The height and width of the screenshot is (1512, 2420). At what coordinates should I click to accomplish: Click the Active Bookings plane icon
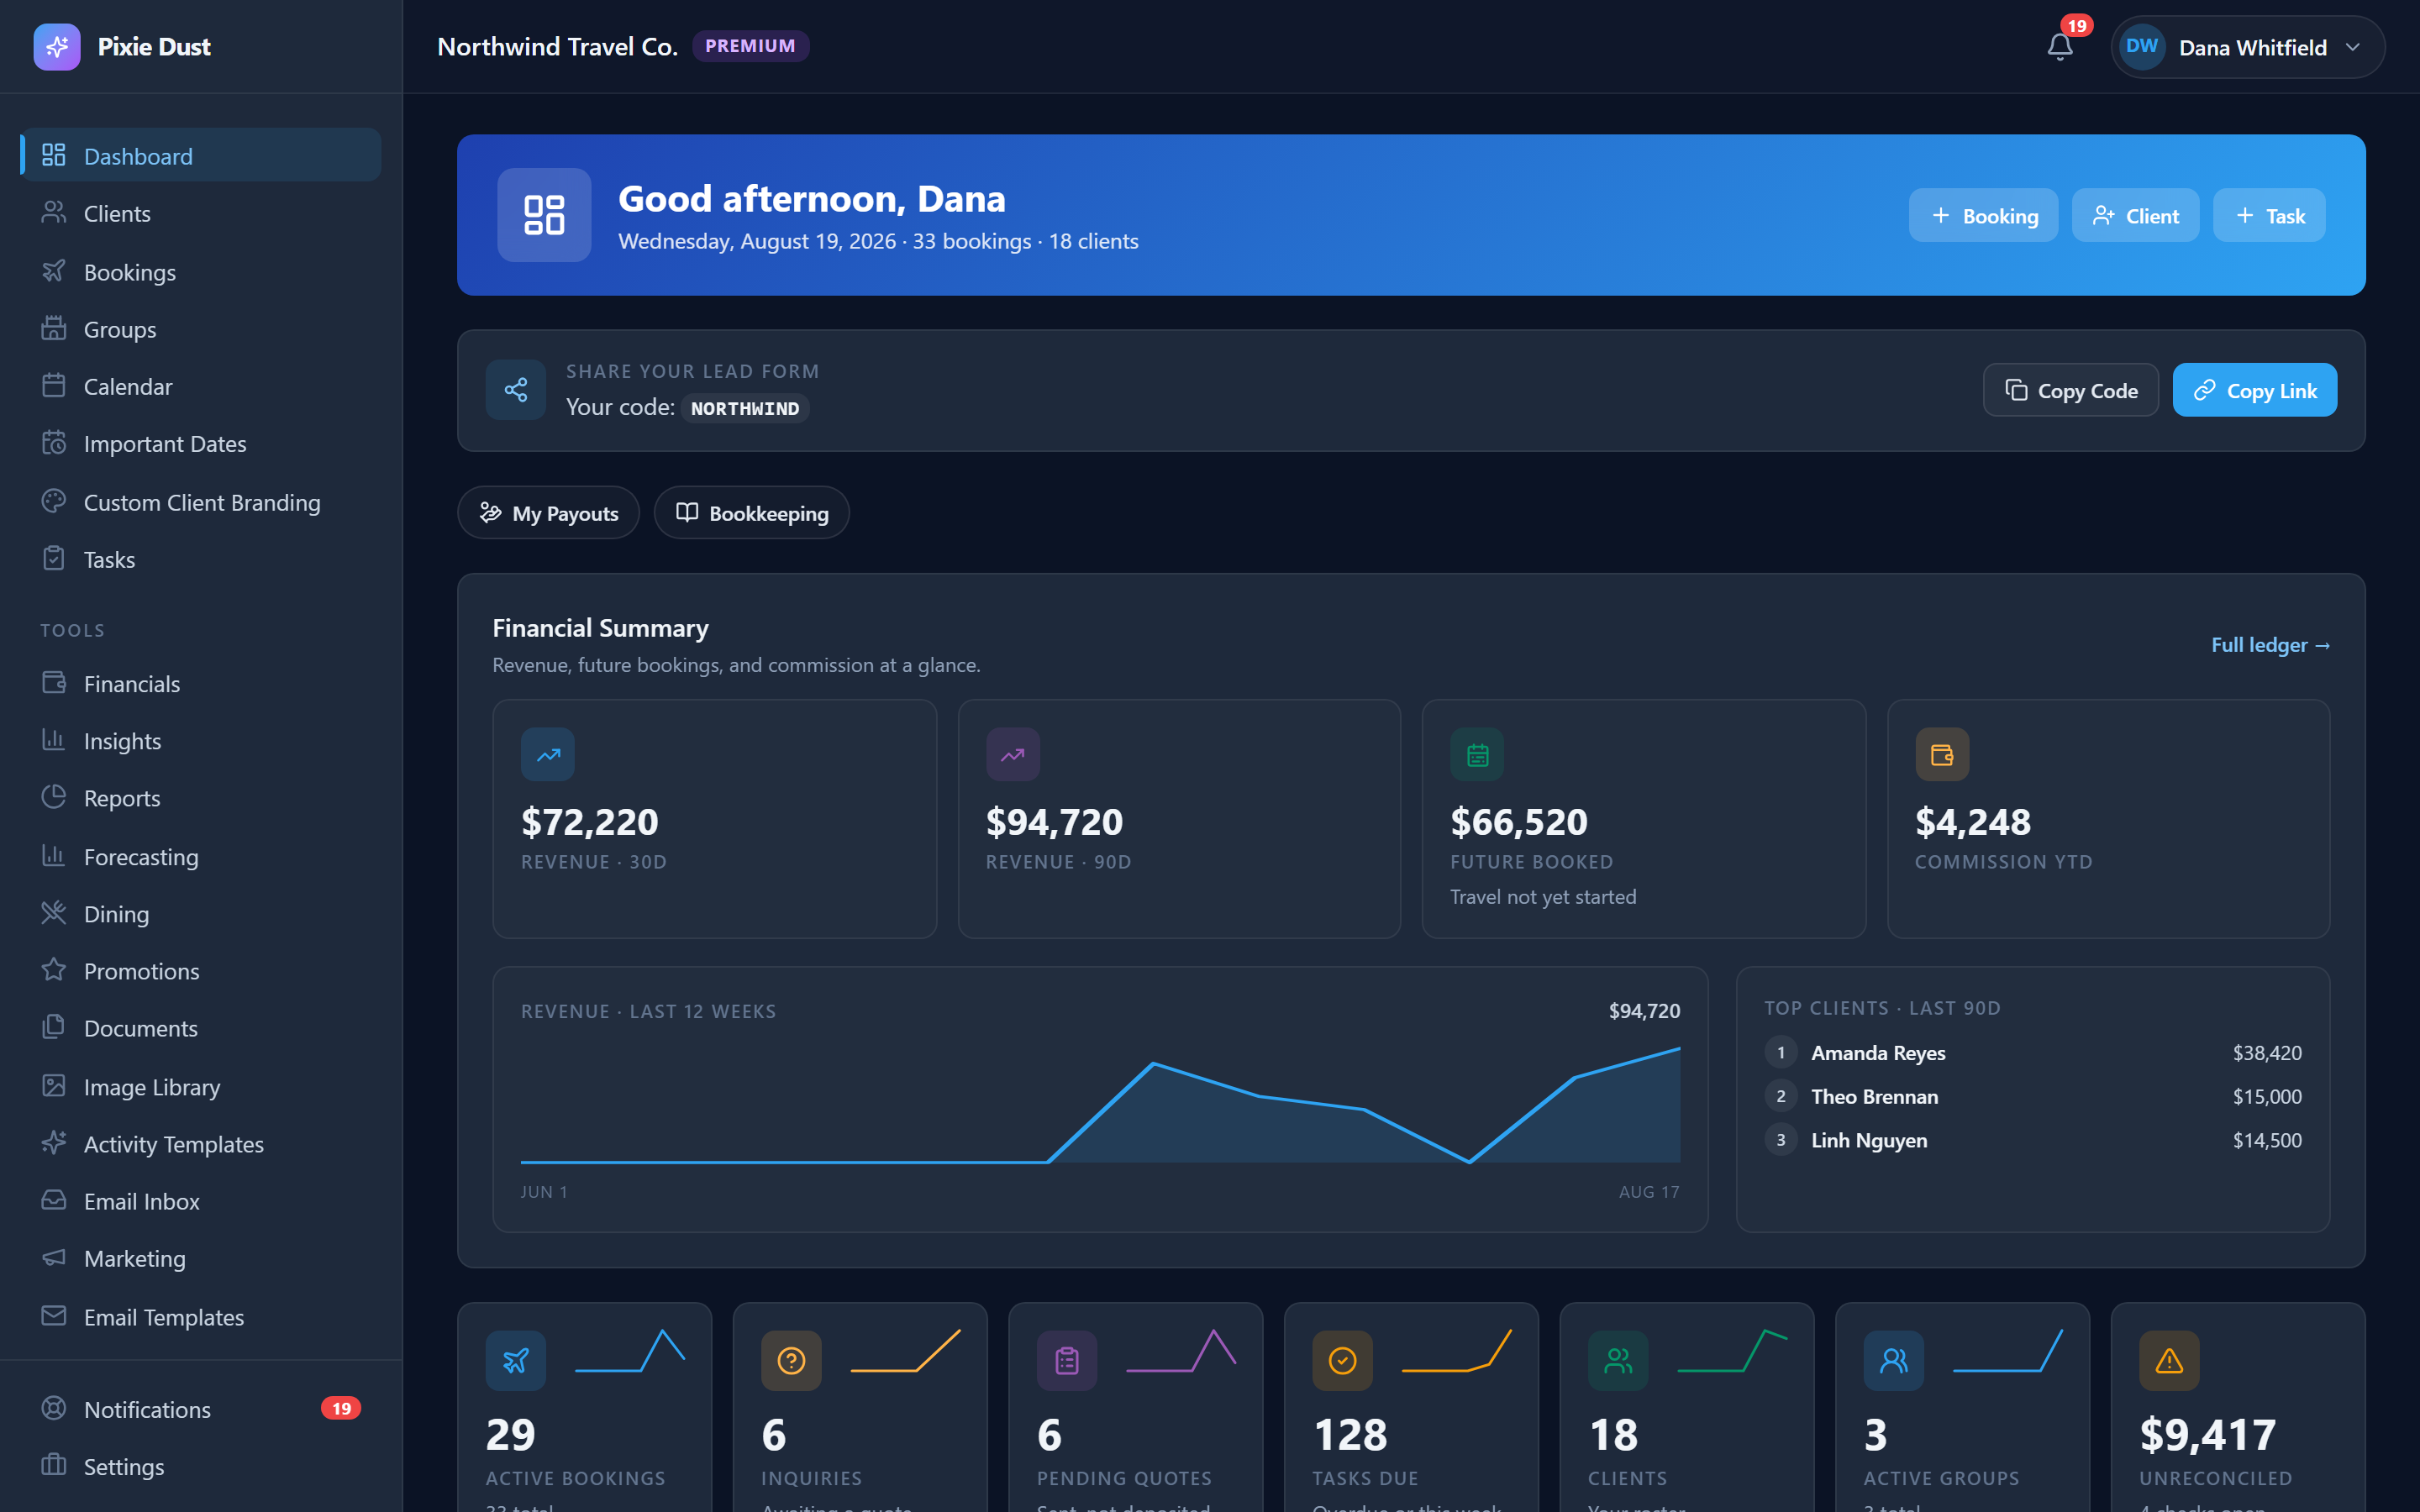[x=516, y=1361]
